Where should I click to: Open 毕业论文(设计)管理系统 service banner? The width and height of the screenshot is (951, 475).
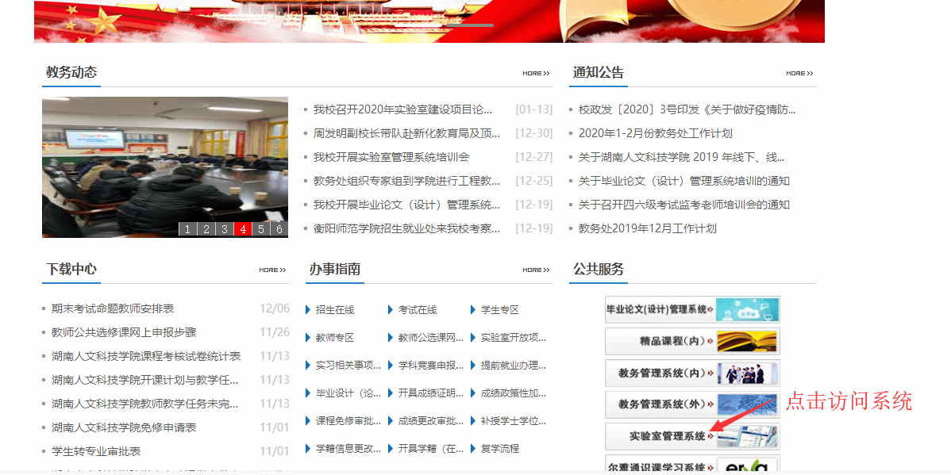pos(691,309)
